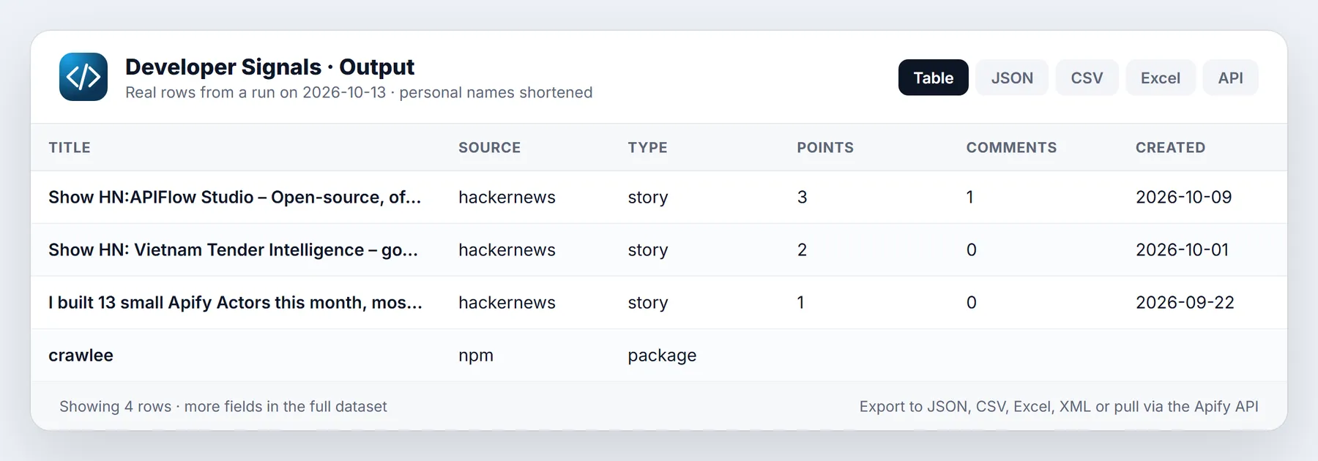1318x461 pixels.
Task: Click points value 3 in APIFlow row
Action: coord(802,198)
